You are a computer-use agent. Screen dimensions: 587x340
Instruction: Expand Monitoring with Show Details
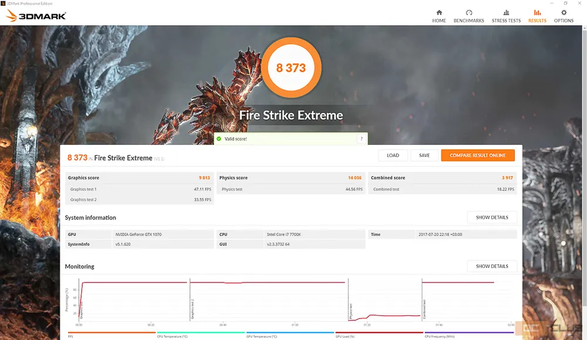click(x=492, y=266)
